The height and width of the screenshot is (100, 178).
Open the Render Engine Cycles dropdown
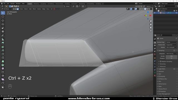point(172,42)
